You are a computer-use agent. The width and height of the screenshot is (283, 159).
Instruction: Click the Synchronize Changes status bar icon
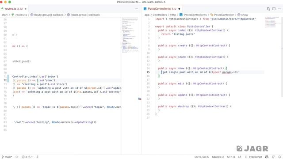[17, 157]
